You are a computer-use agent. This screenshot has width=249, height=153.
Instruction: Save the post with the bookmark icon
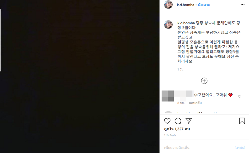click(x=242, y=121)
